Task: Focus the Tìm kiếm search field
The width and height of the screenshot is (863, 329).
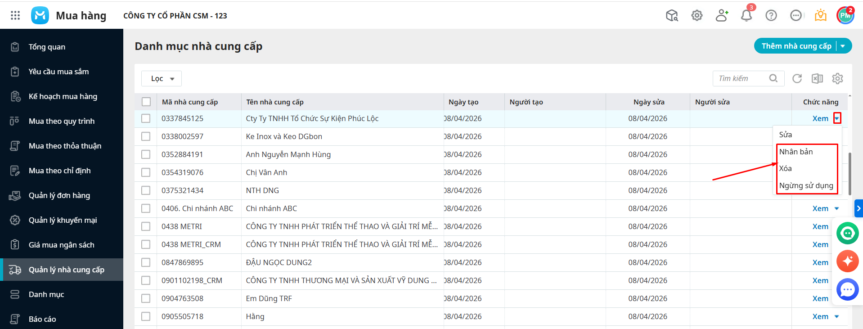Action: click(742, 78)
